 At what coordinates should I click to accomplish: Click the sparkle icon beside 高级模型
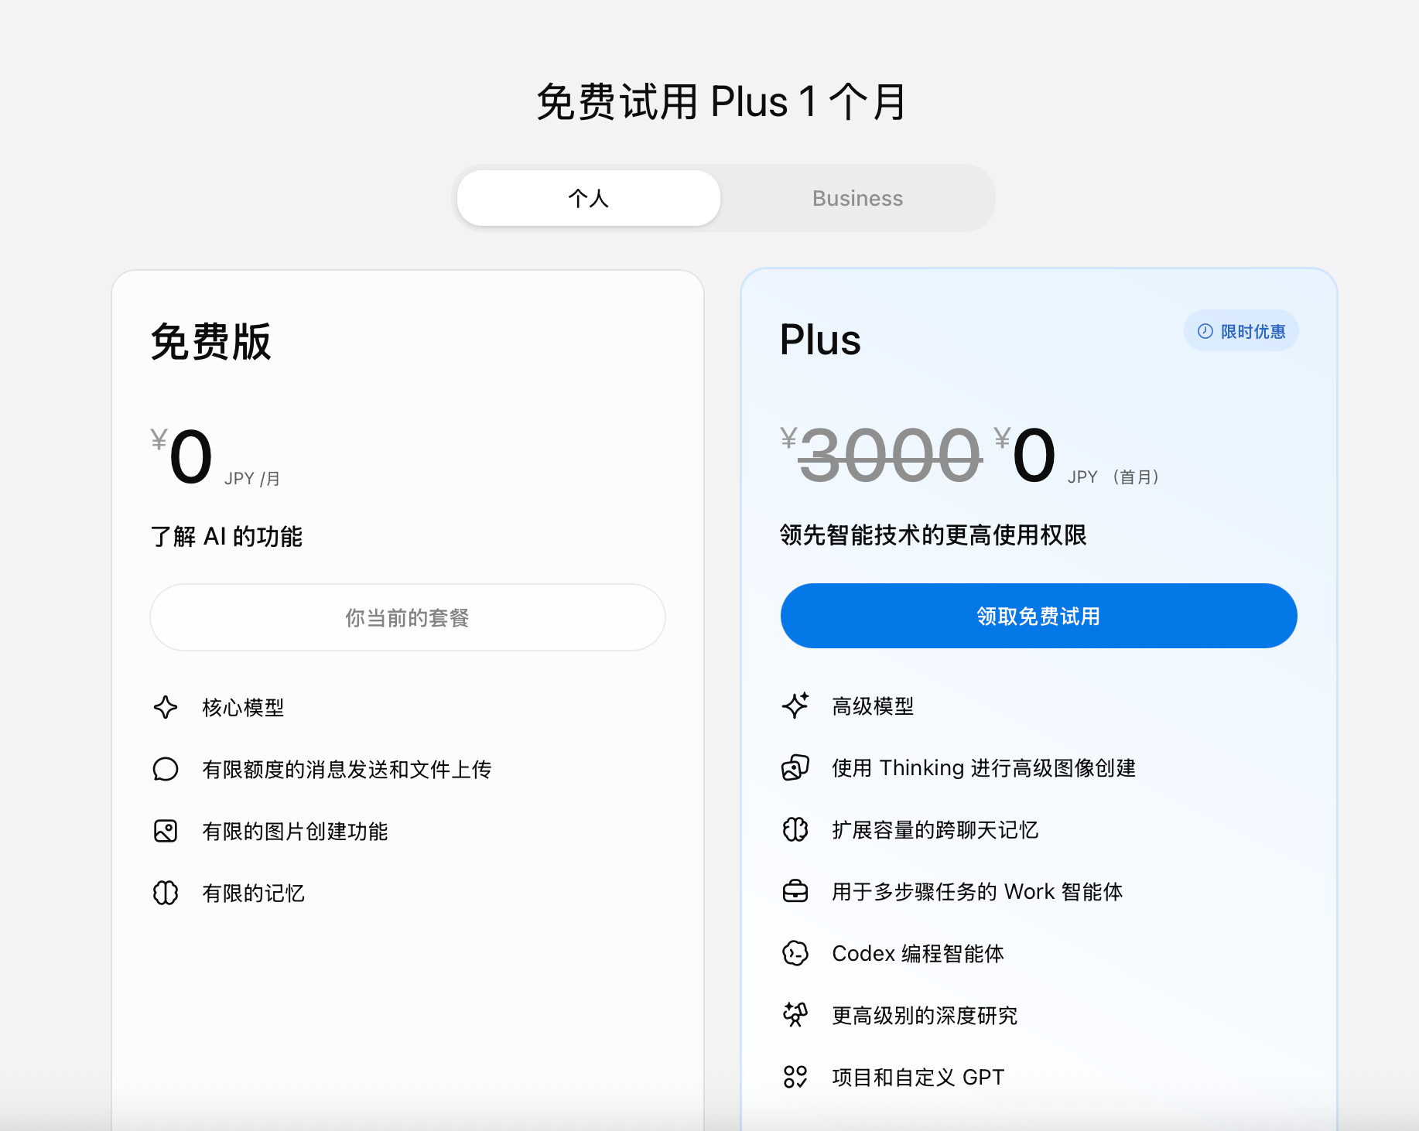(795, 706)
